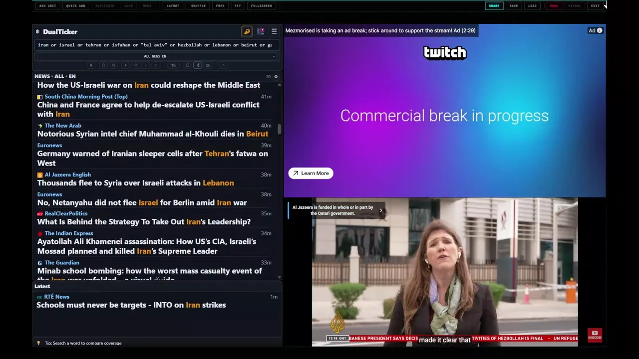This screenshot has height=359, width=639.
Task: Expand the Al Jazeera funding notice arrow
Action: click(380, 210)
